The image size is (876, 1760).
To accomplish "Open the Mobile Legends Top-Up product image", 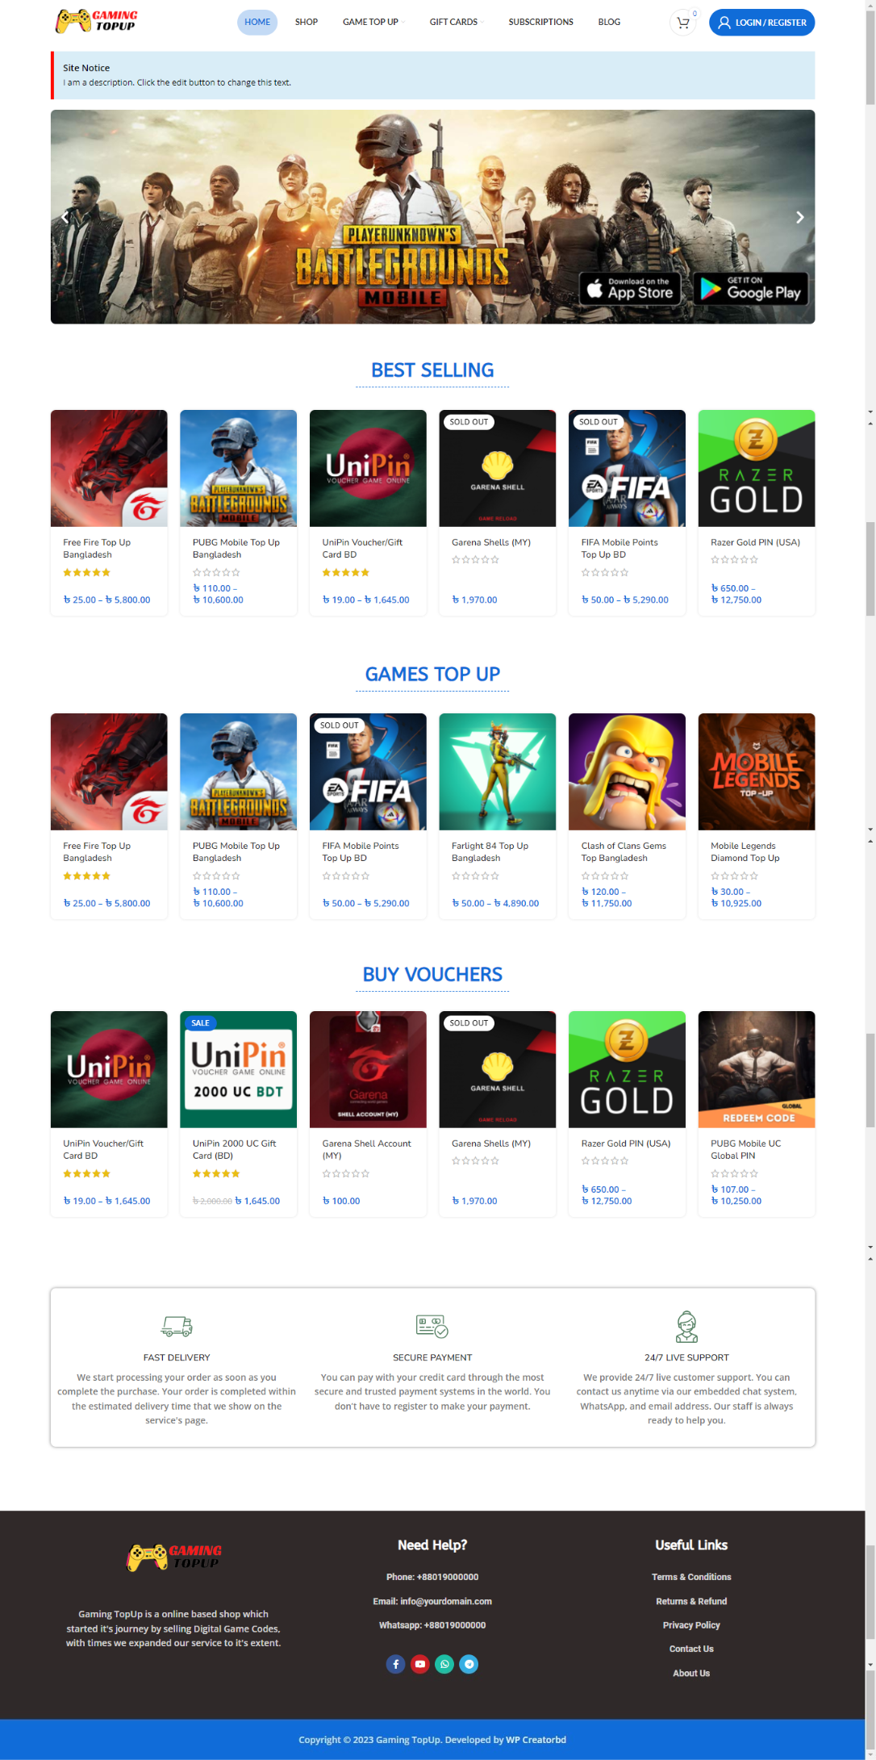I will tap(756, 771).
